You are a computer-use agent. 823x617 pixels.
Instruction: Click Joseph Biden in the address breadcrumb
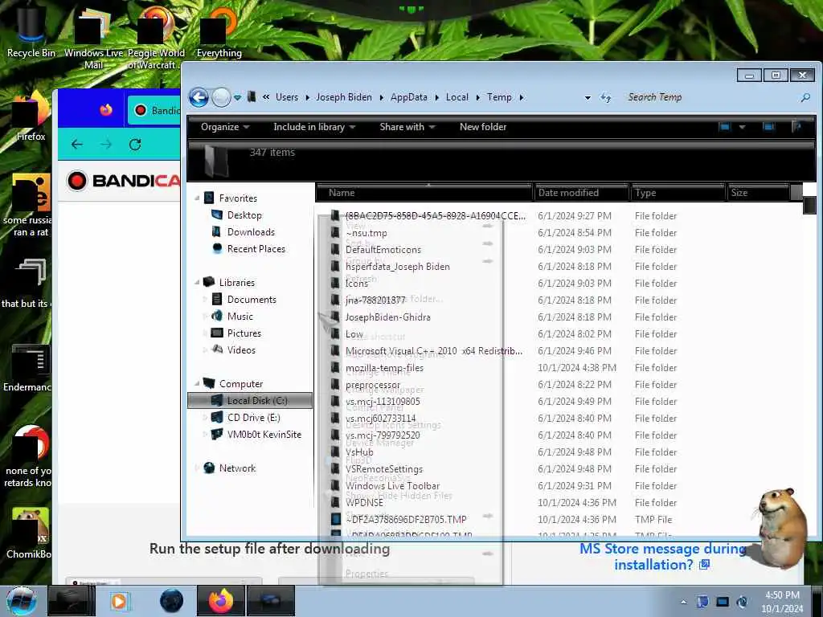(344, 97)
